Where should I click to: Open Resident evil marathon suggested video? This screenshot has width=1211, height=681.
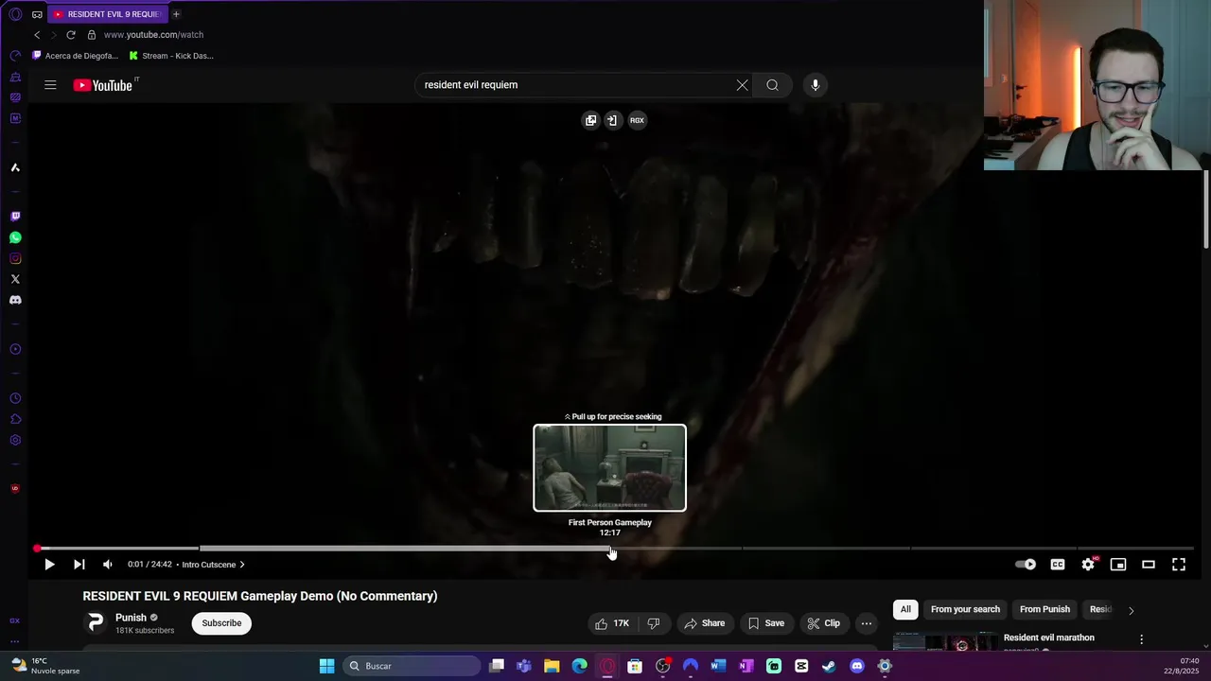click(x=1048, y=638)
